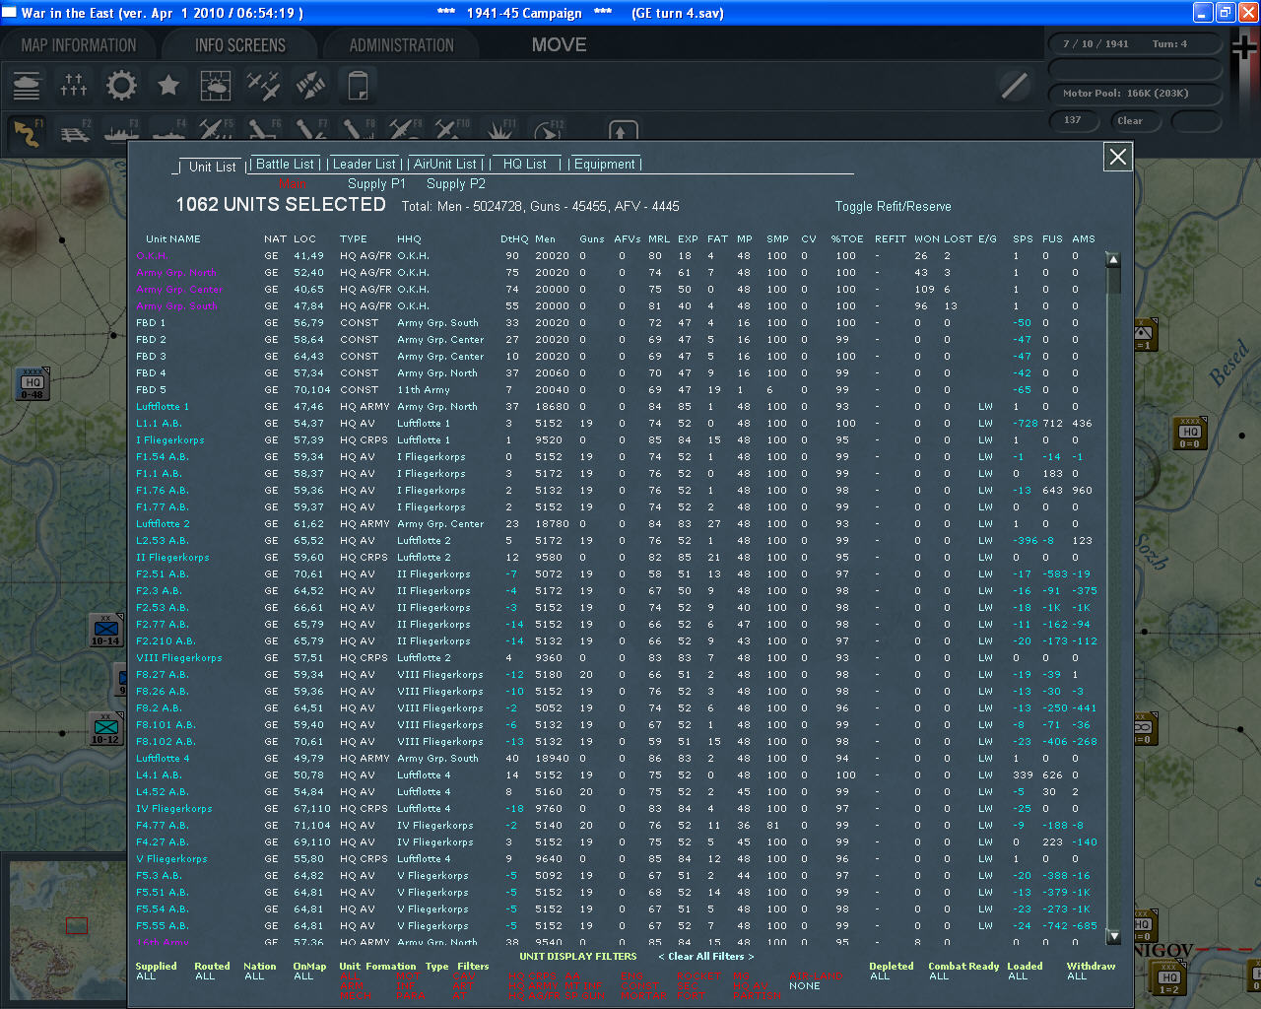
Task: Open the Supply P2 sub-tab
Action: click(456, 184)
